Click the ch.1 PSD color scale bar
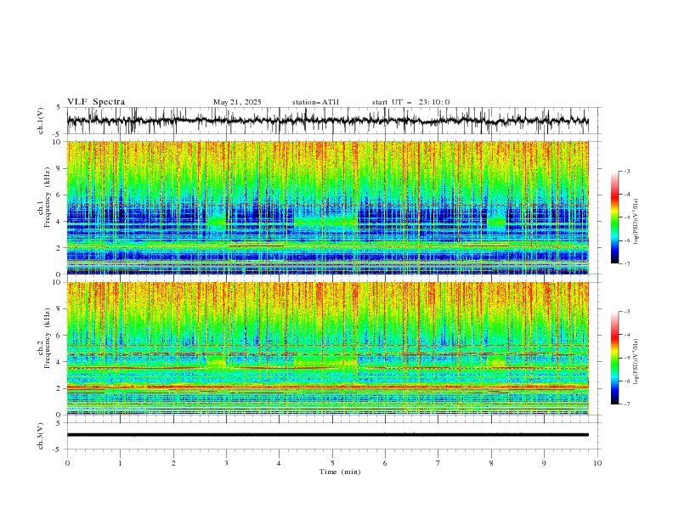673x520 pixels. pyautogui.click(x=615, y=218)
